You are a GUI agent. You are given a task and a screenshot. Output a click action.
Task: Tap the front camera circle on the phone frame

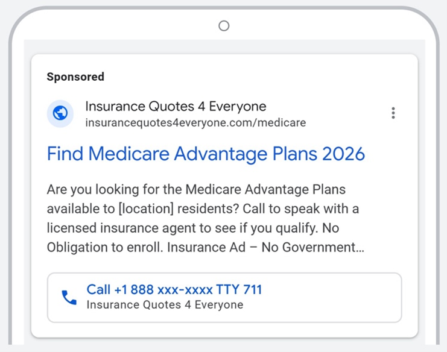pyautogui.click(x=224, y=25)
